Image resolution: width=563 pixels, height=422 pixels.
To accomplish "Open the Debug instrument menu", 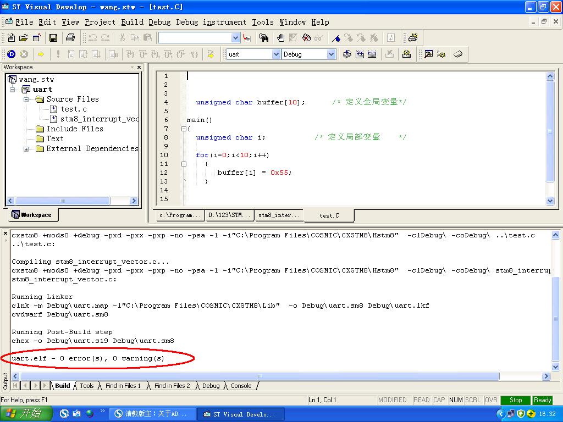I will (211, 22).
